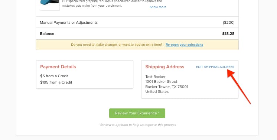Click the eraser product thumbnail image
The image size is (277, 140).
(x=50, y=4)
